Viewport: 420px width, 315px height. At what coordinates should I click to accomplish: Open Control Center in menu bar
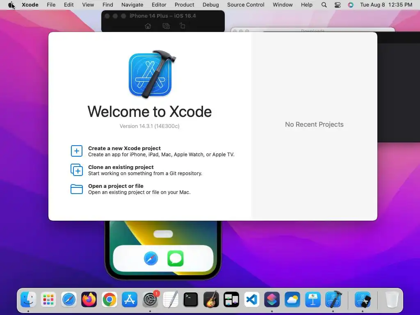tap(338, 5)
